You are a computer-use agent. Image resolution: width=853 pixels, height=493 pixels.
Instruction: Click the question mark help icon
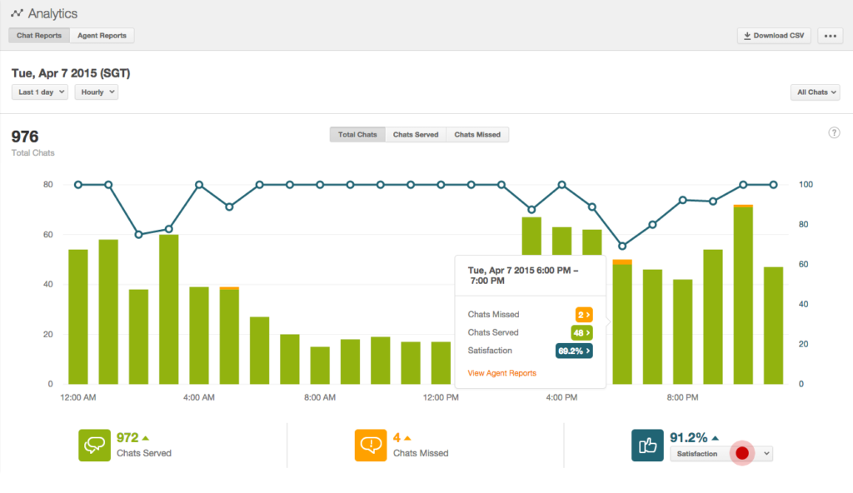pyautogui.click(x=834, y=132)
